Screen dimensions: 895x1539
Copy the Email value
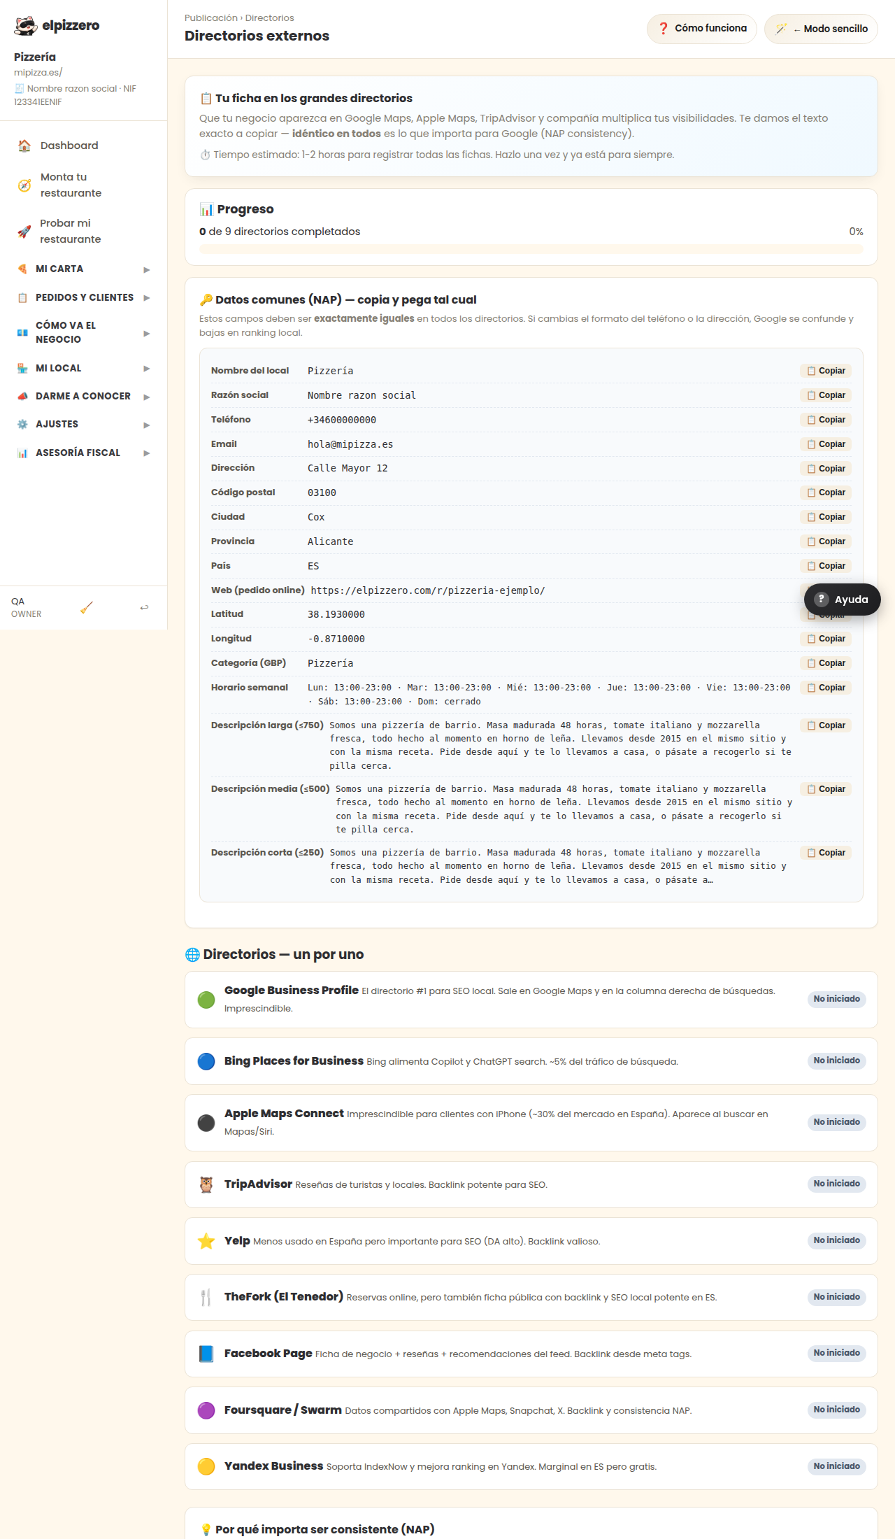[x=826, y=444]
